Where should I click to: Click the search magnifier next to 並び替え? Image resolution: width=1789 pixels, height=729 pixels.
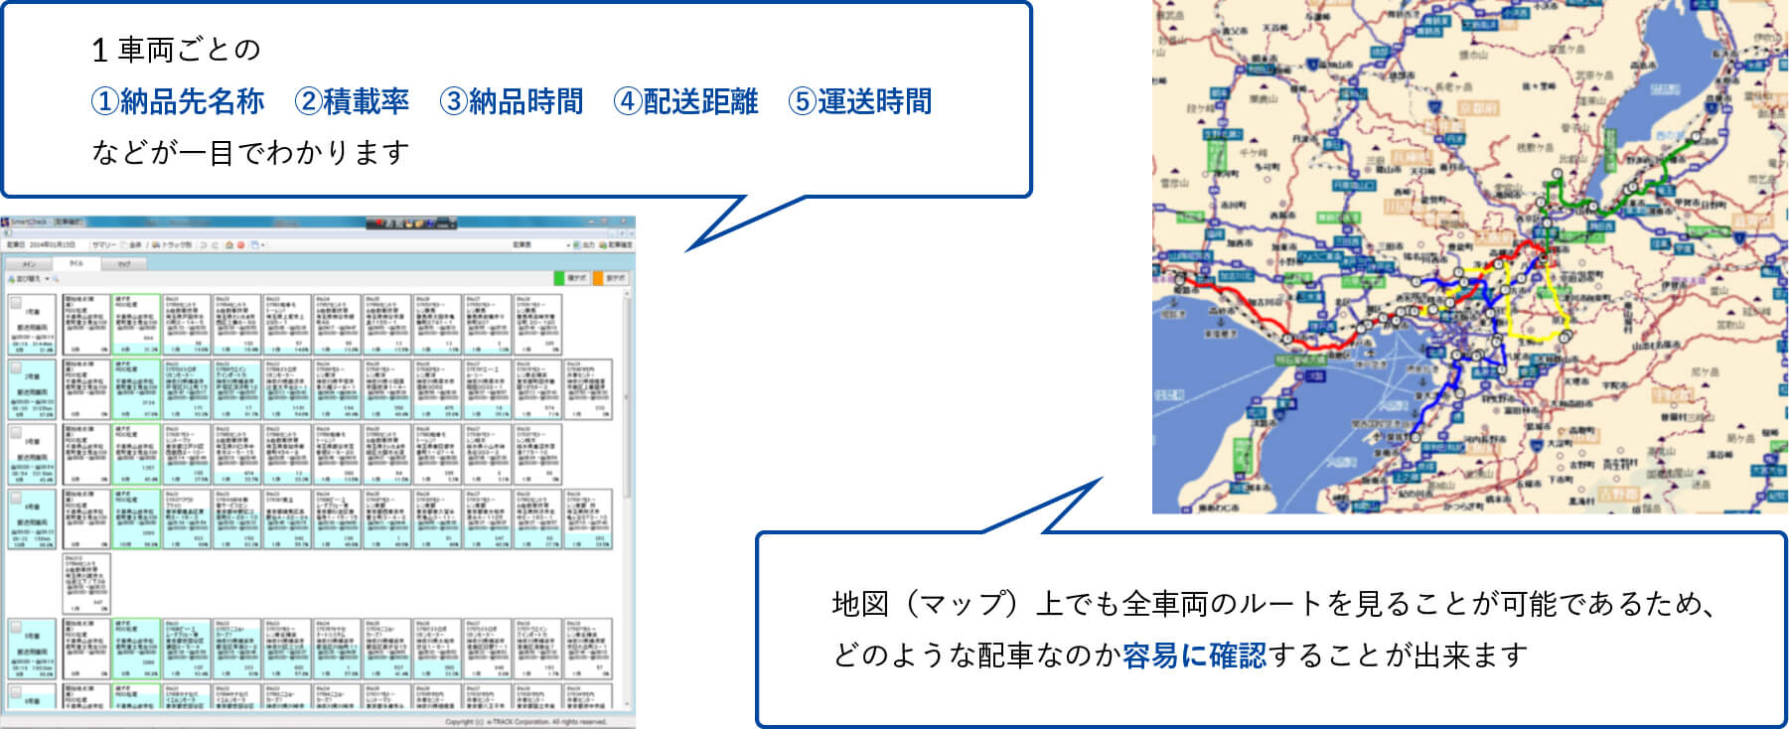58,279
